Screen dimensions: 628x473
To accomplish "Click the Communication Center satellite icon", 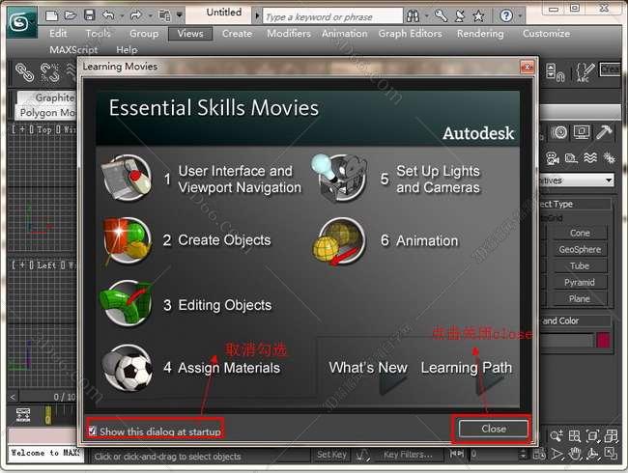I will pos(460,16).
